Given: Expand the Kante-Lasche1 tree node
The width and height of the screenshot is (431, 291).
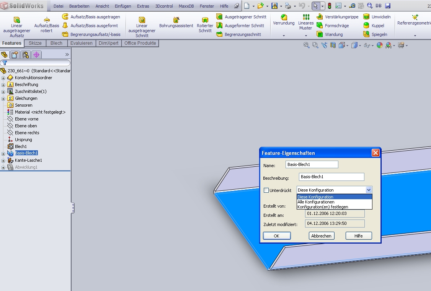Looking at the screenshot, I should pyautogui.click(x=3, y=161).
